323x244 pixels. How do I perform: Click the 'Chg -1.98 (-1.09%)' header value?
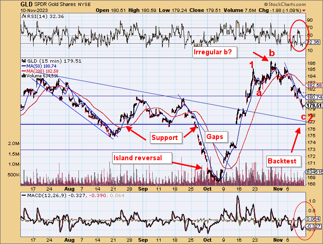click(280, 10)
